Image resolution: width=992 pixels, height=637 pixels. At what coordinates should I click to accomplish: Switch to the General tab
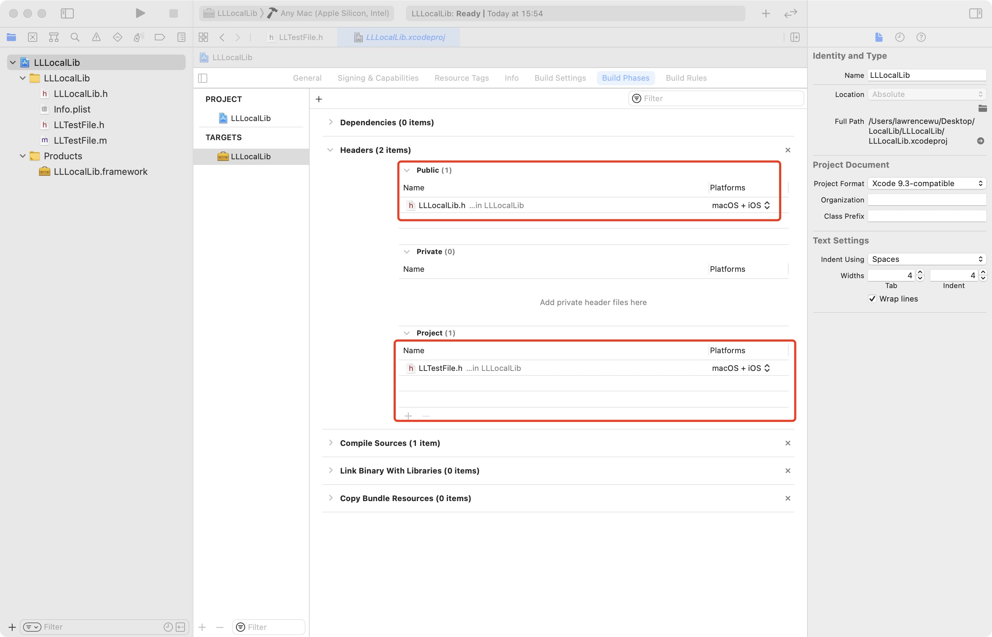307,78
